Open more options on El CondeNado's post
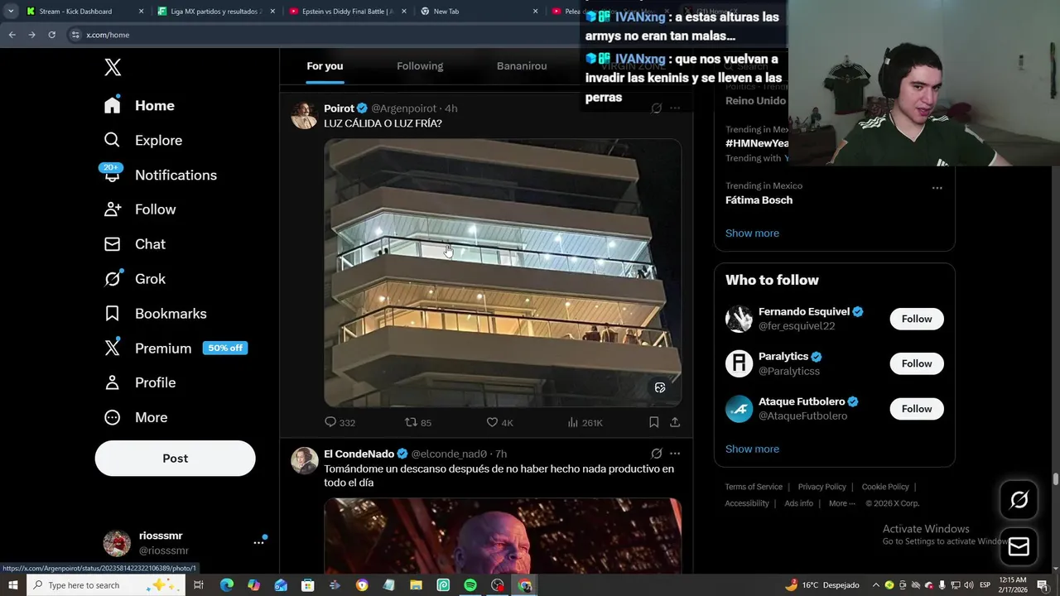The height and width of the screenshot is (596, 1060). [x=675, y=454]
